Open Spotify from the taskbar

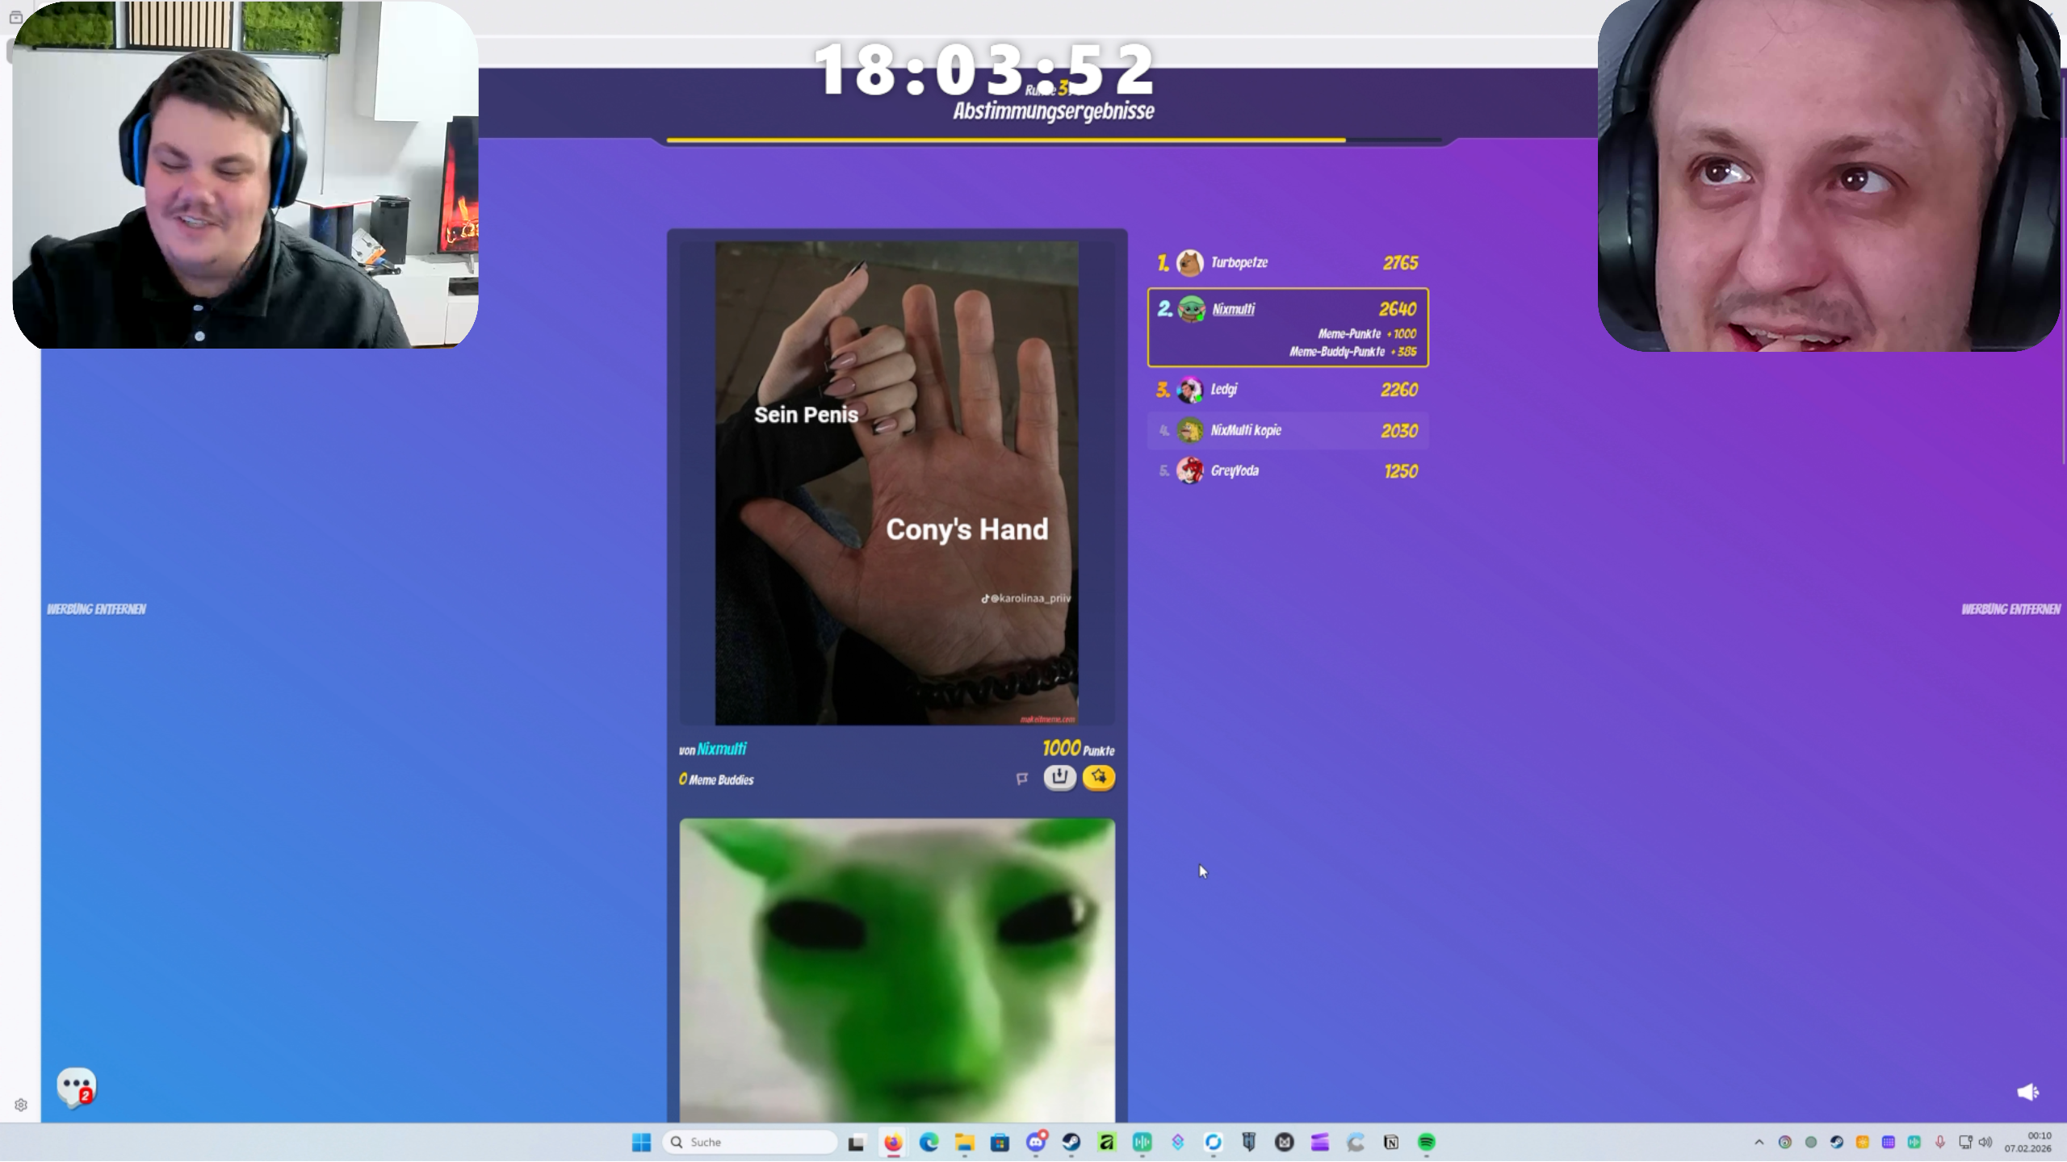tap(1427, 1142)
